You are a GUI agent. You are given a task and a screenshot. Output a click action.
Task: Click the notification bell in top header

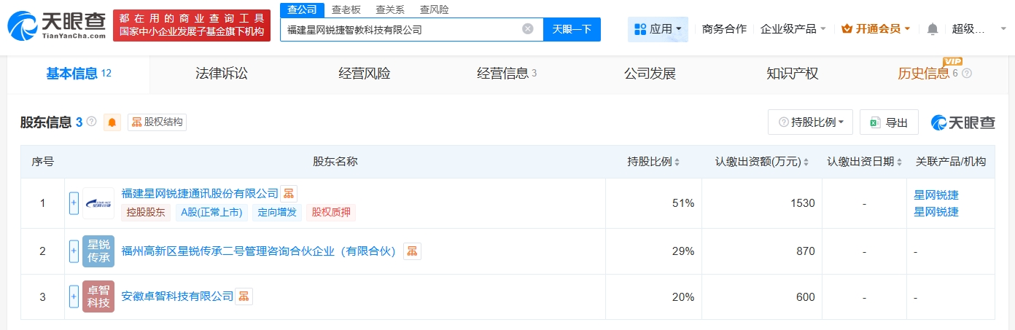coord(932,29)
